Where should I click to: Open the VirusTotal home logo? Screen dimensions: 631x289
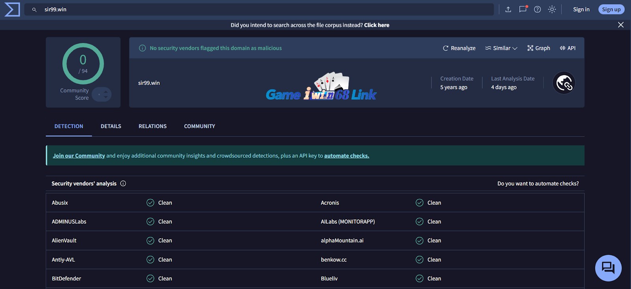click(x=12, y=9)
